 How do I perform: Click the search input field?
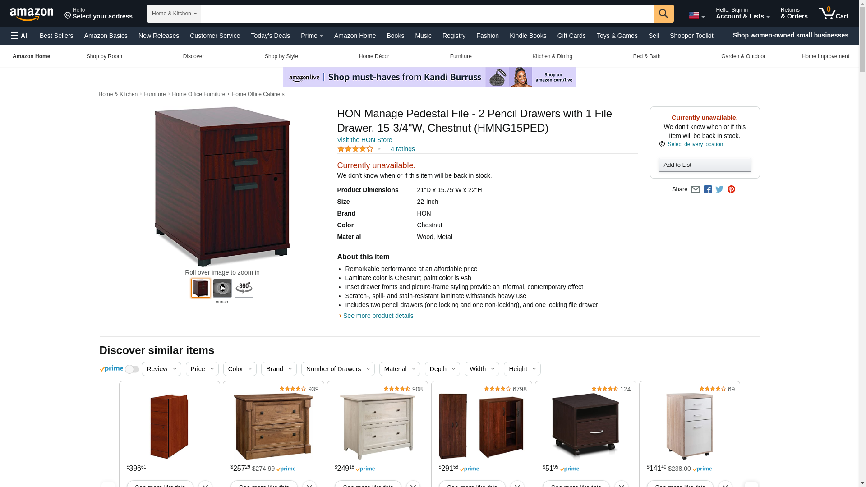[x=427, y=14]
